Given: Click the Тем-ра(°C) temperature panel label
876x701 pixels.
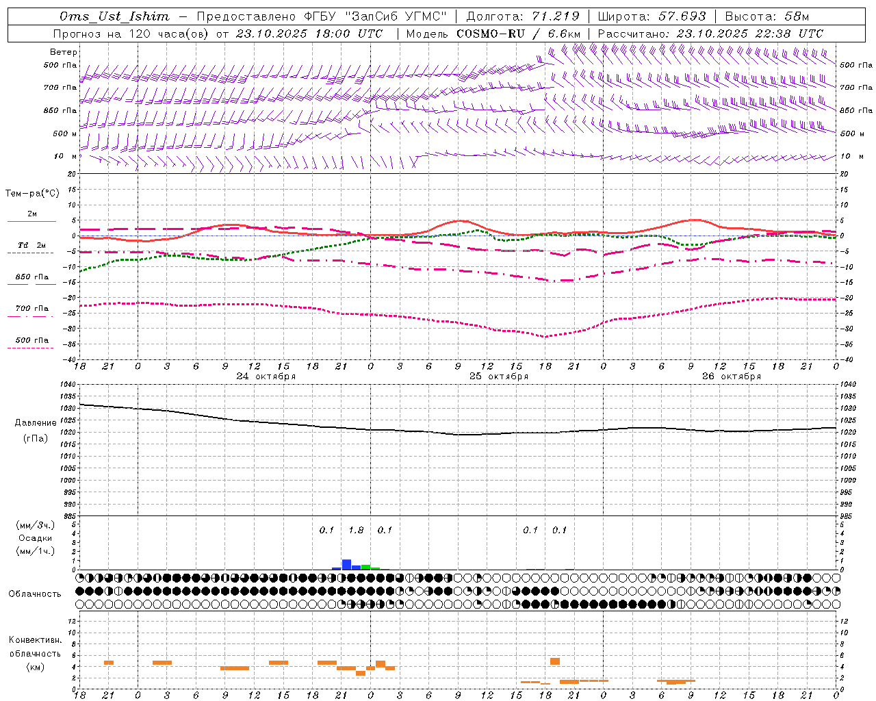Looking at the screenshot, I should [32, 194].
